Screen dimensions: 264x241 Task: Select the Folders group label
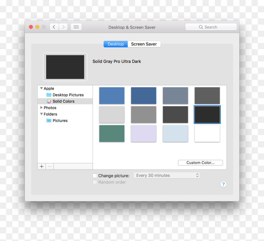50,114
